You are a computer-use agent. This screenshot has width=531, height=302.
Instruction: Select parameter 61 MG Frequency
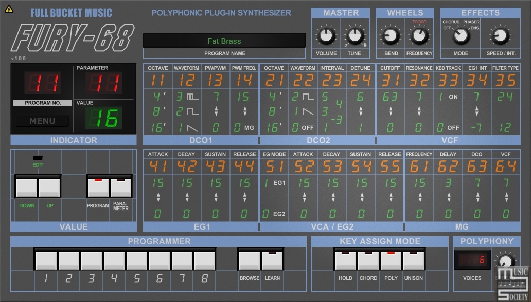click(x=419, y=166)
